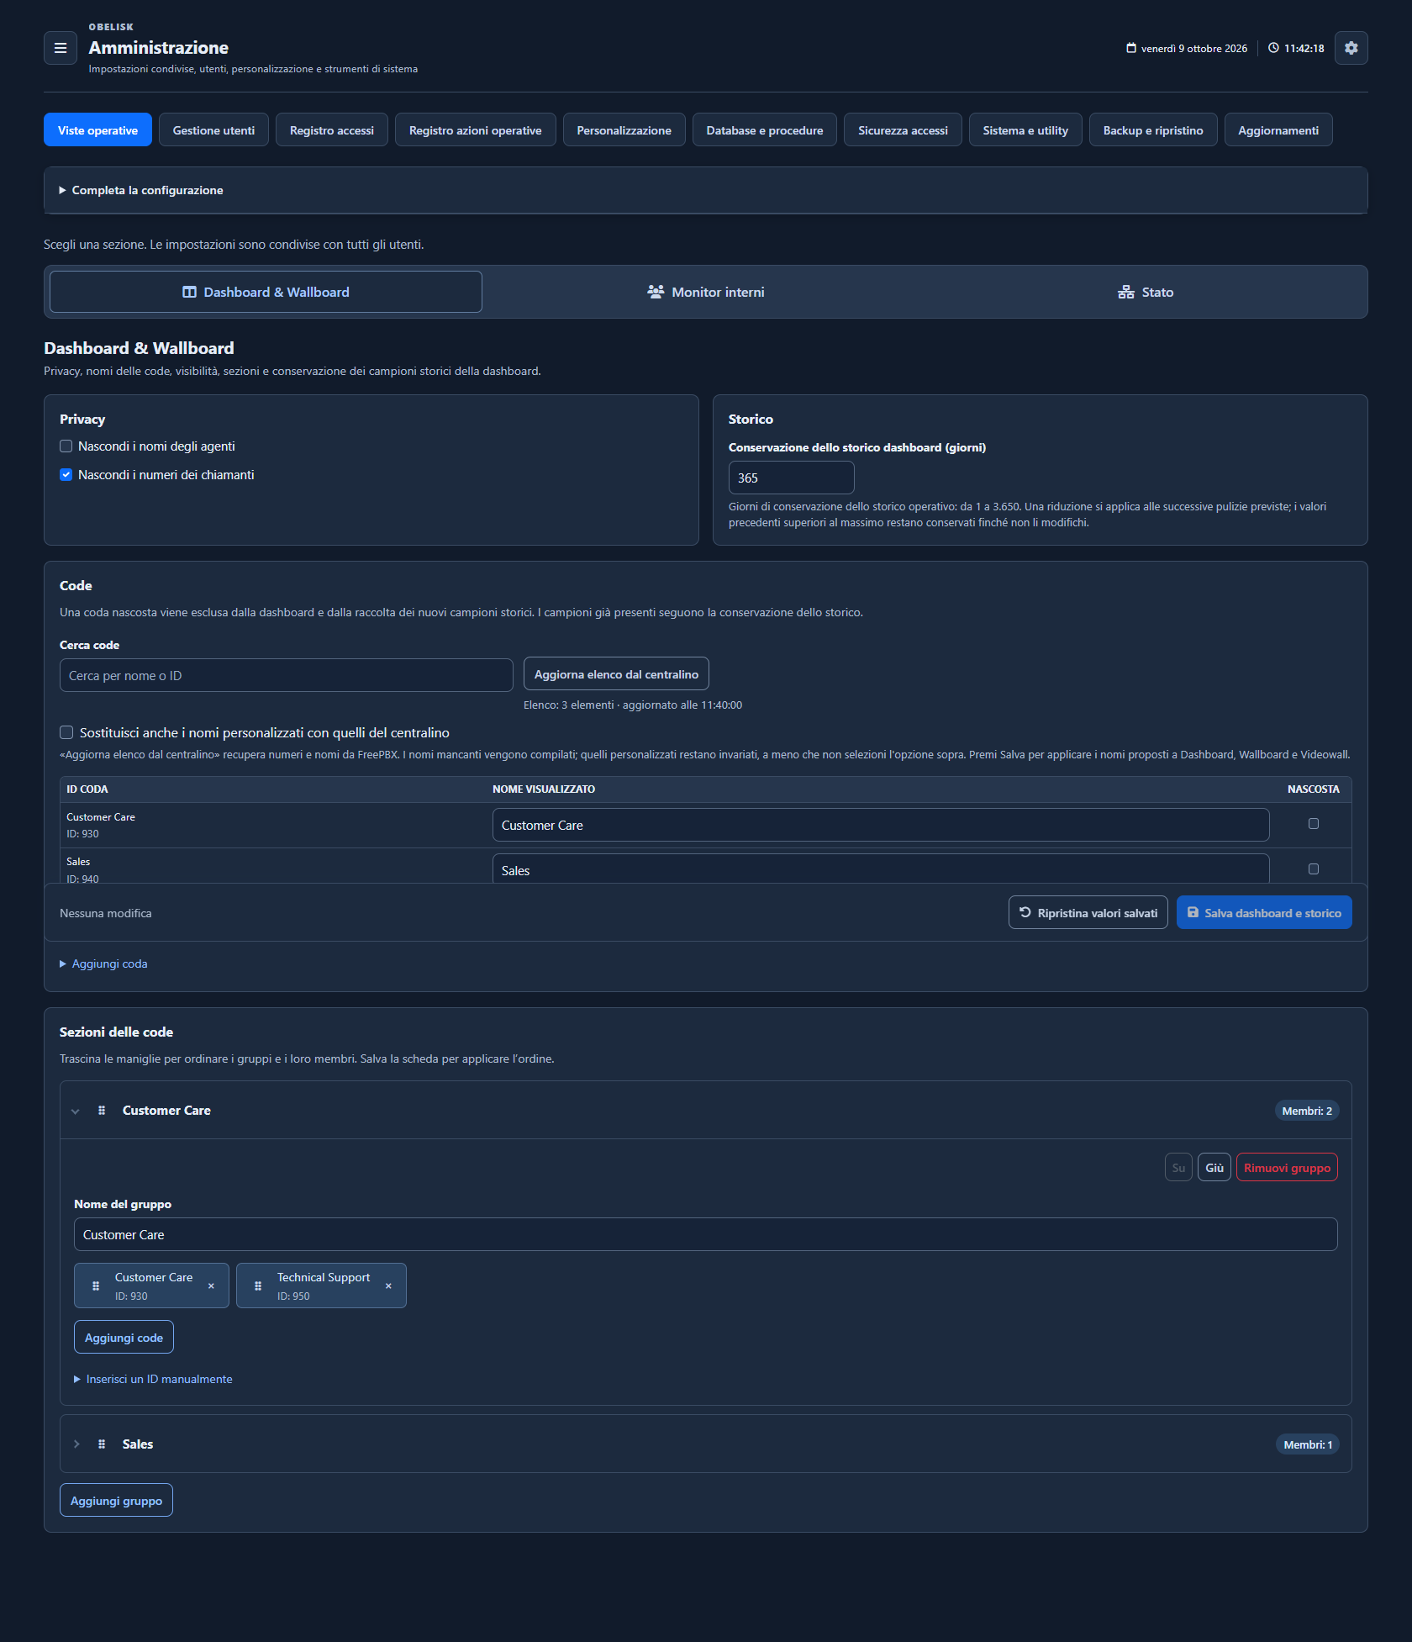The image size is (1412, 1642).
Task: Open the Aggiornamenti tab
Action: [1278, 130]
